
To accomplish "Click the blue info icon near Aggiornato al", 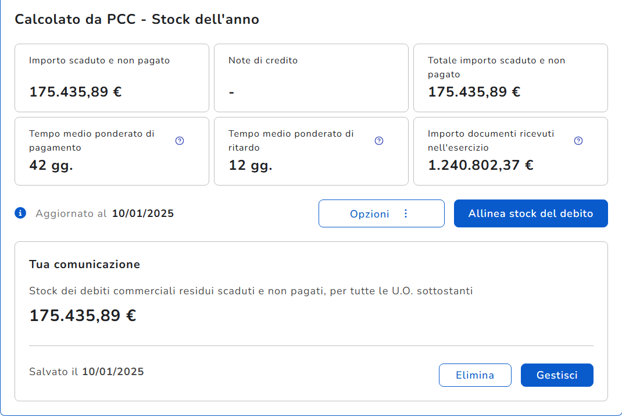I will 20,213.
